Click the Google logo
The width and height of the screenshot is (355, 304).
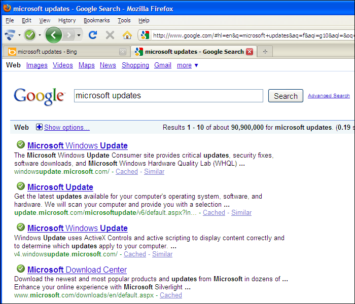(x=40, y=97)
